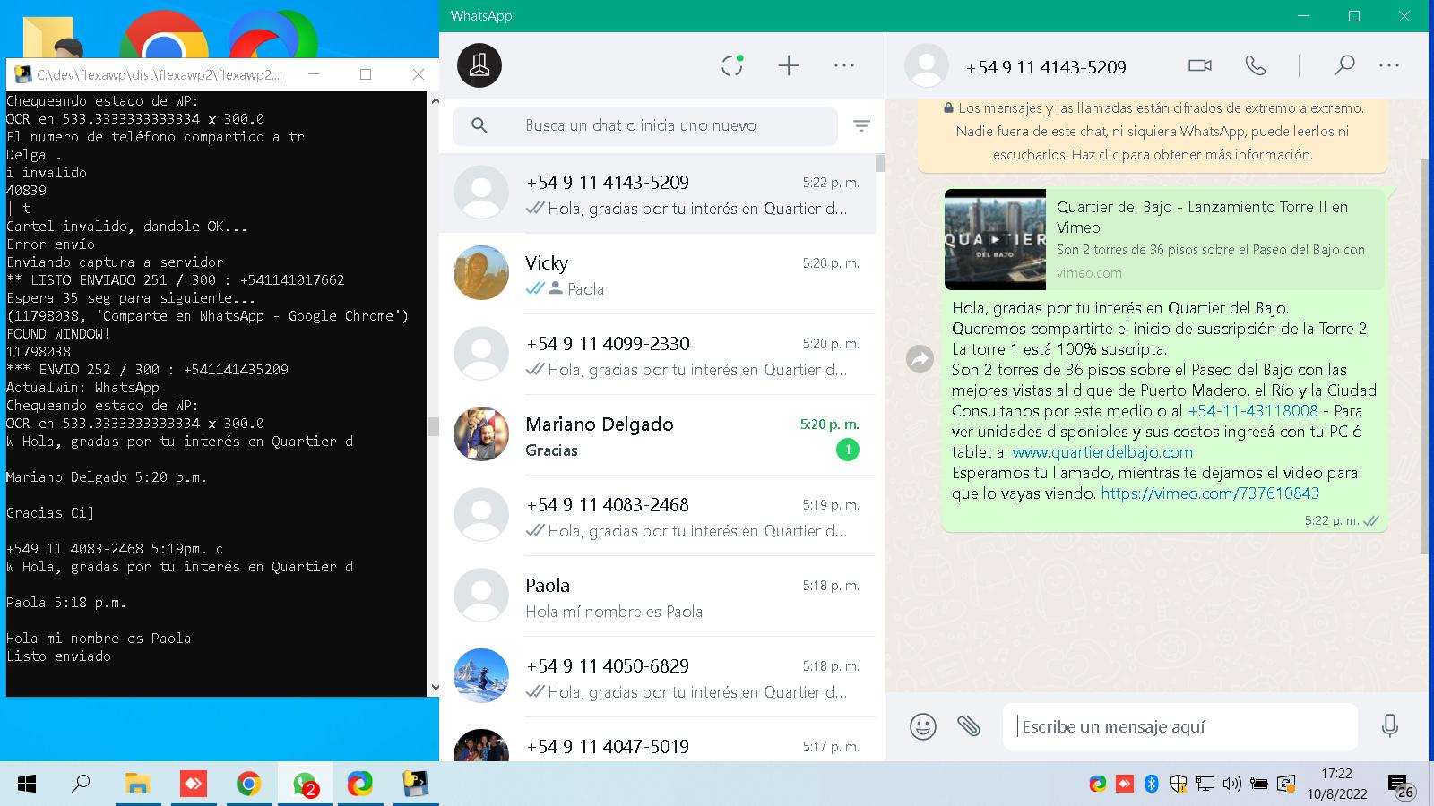This screenshot has height=806, width=1434.
Task: Open the Mariano Delgado chat
Action: (x=657, y=435)
